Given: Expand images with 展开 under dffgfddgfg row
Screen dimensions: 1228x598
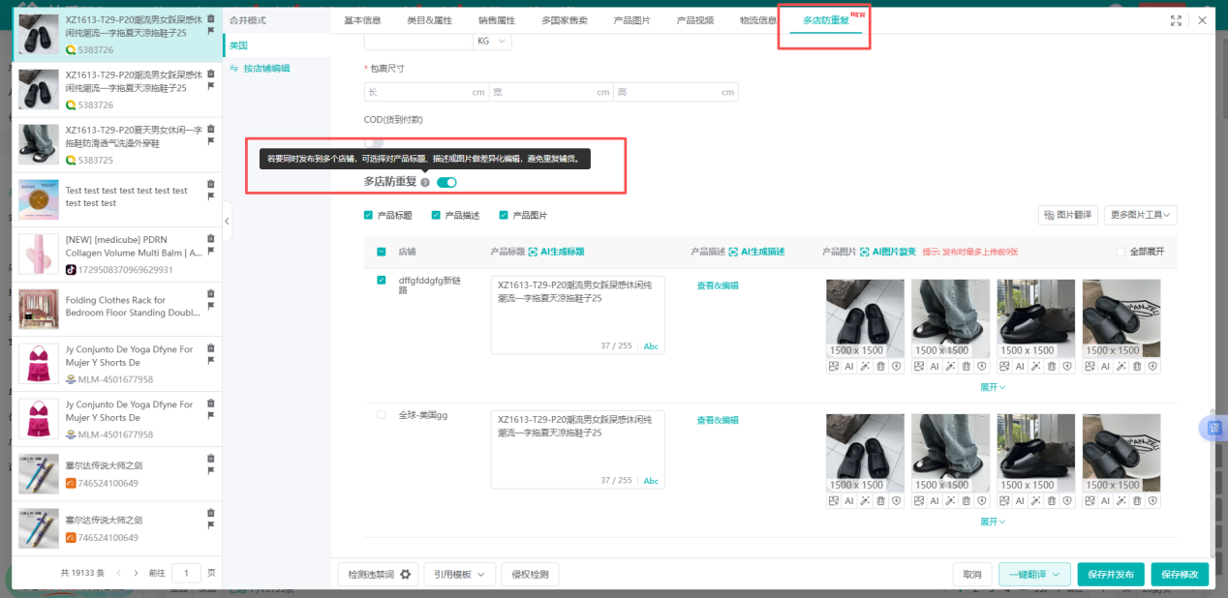Looking at the screenshot, I should (x=993, y=387).
